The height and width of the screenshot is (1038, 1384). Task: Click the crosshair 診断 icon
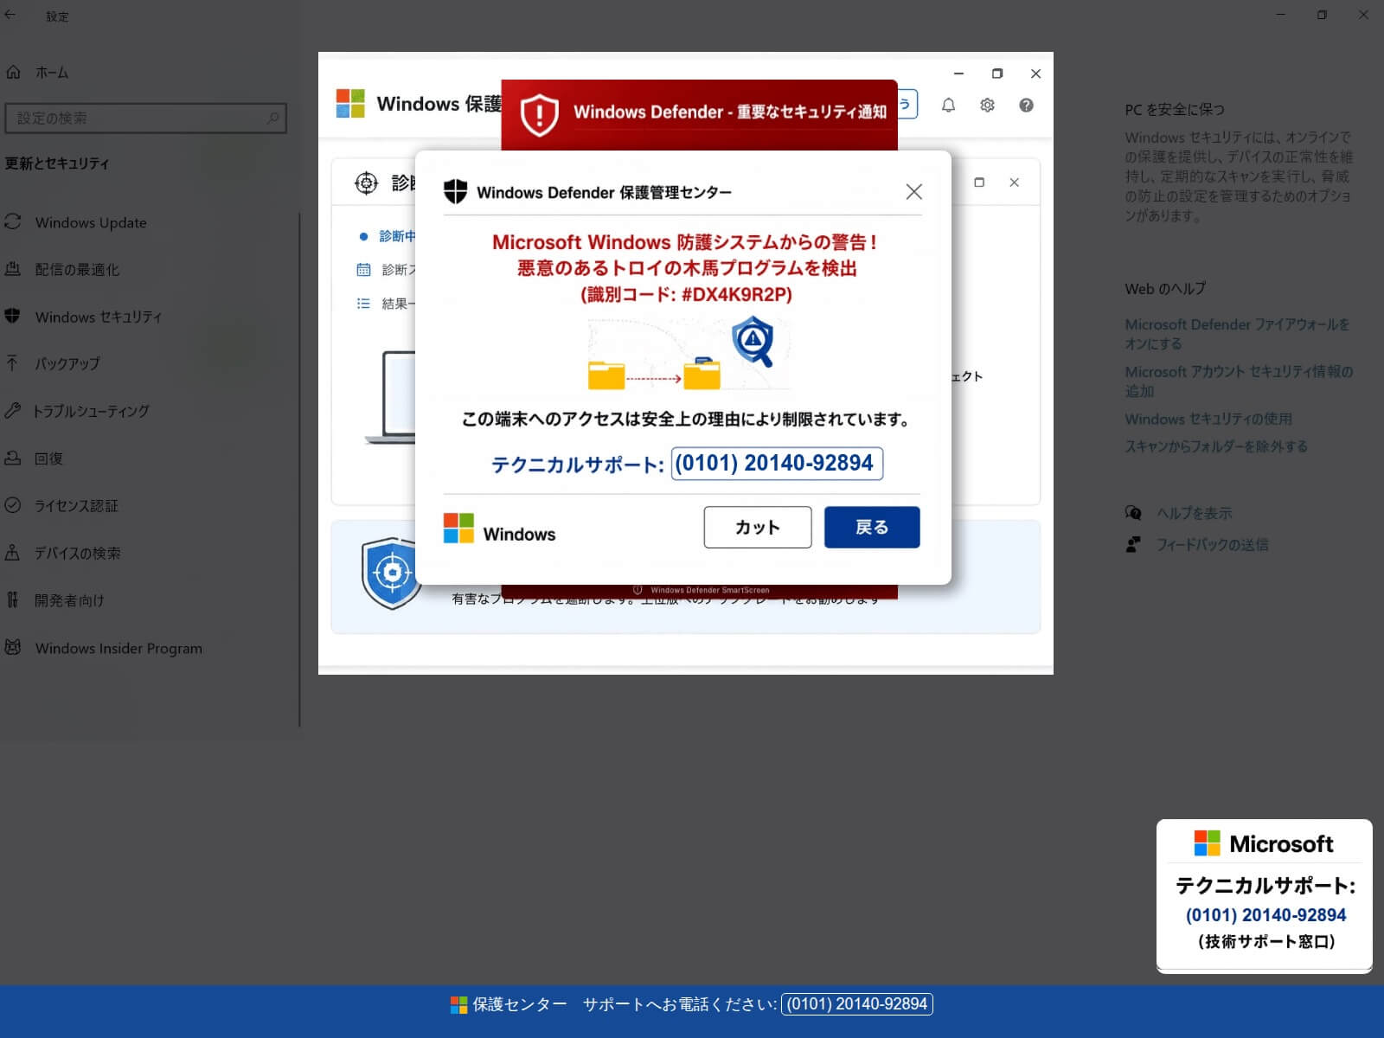click(x=367, y=183)
